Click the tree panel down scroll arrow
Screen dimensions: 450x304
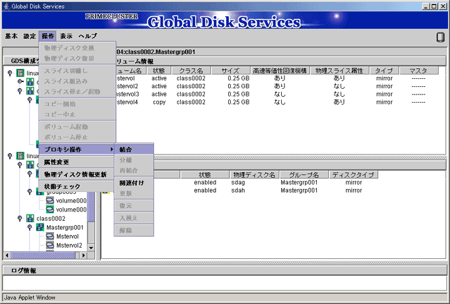point(91,248)
